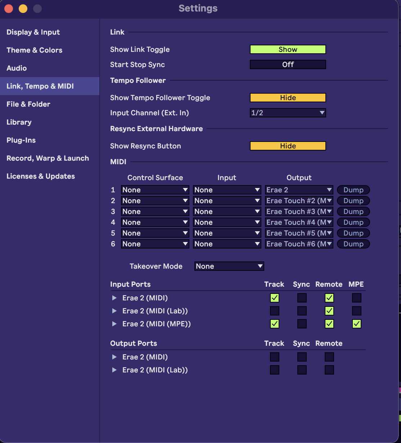Open Control Surface dropdown for row 1
Viewport: 401px width, 443px height.
tap(155, 190)
